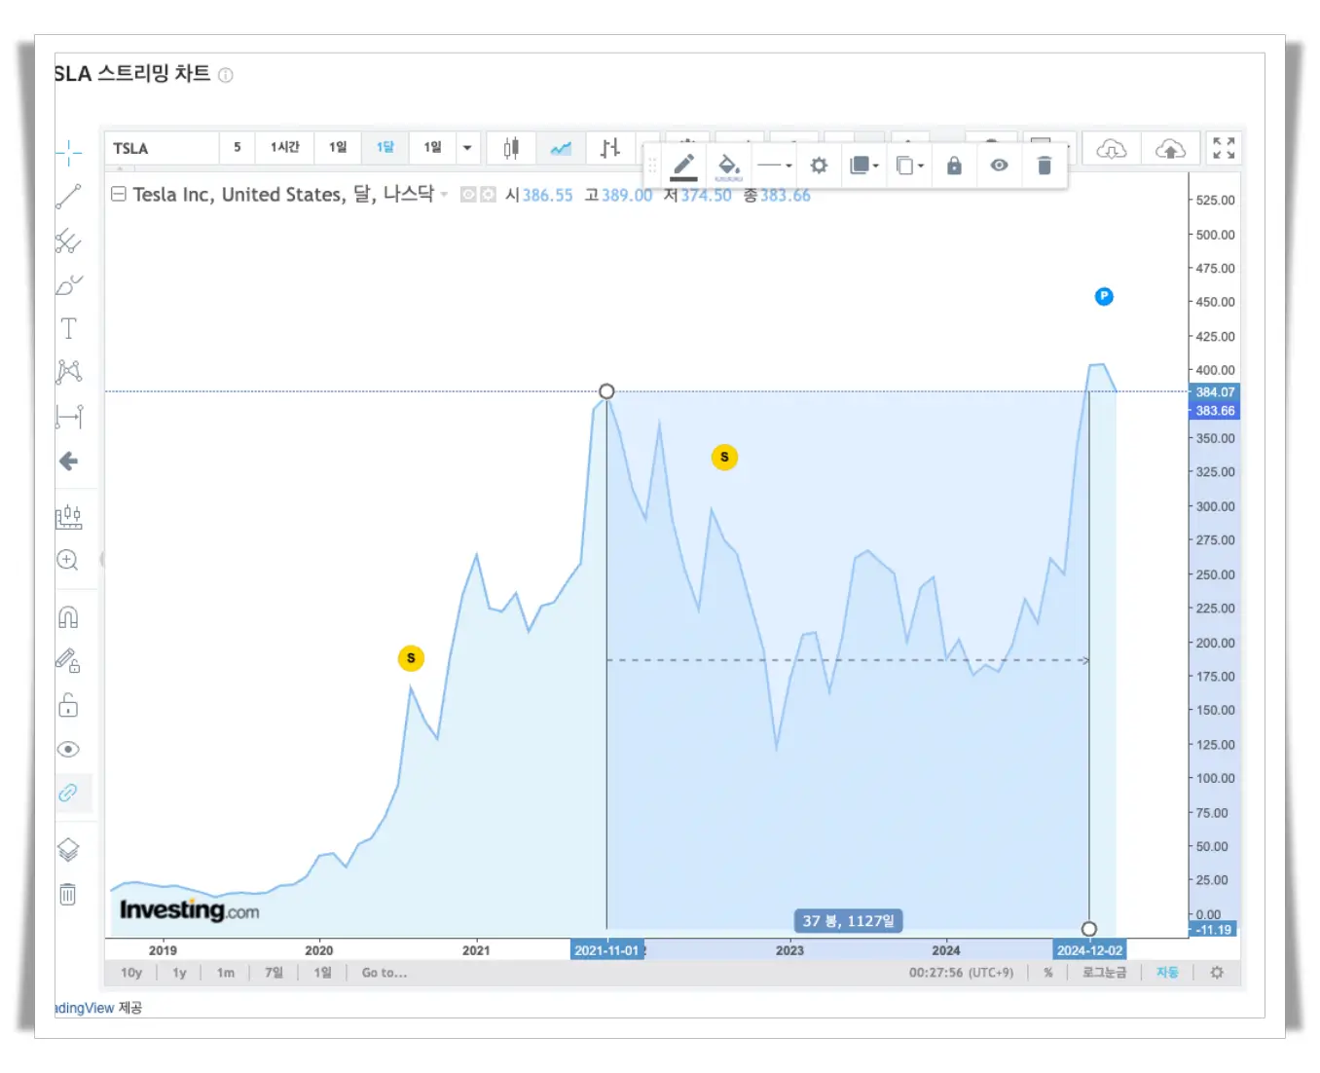Collapse the Tesla Inc legend

pos(119,195)
